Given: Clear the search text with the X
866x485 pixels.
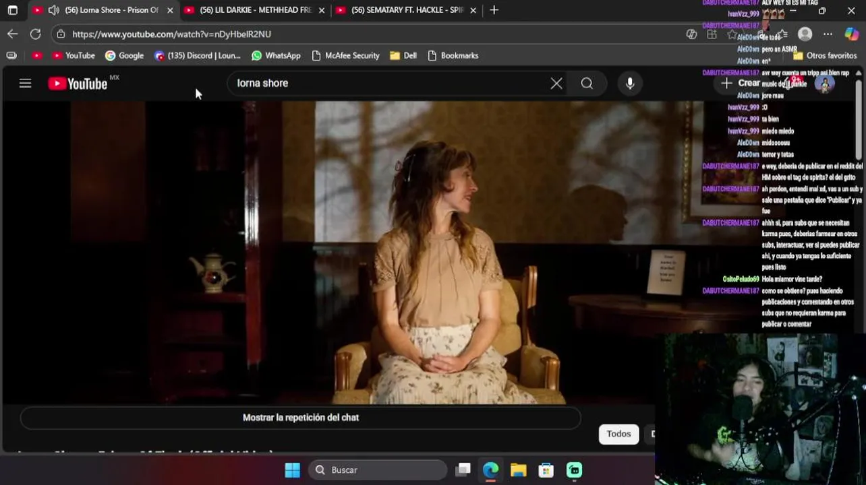Looking at the screenshot, I should (556, 84).
